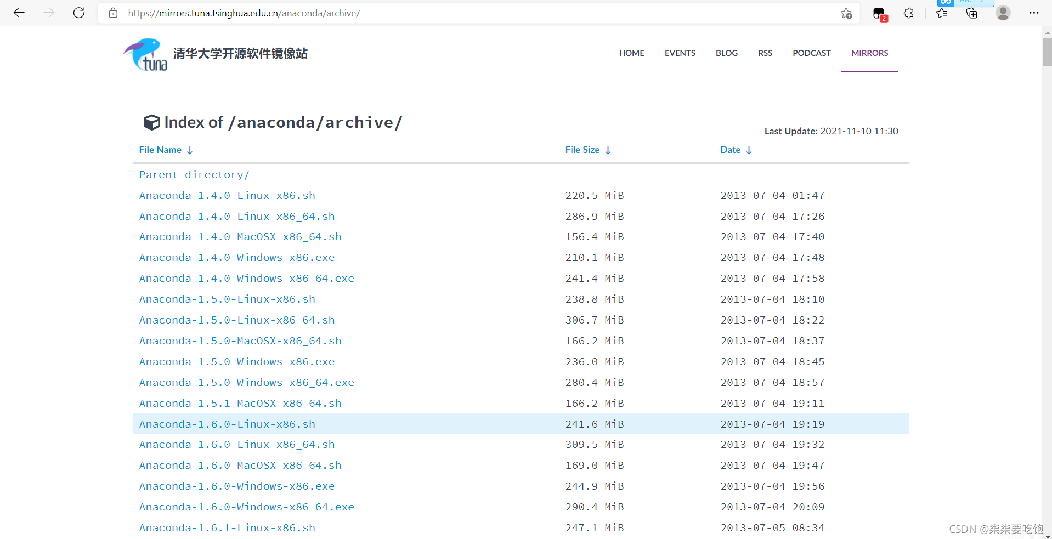
Task: Download Anaconda-1.6.0-Linux-x86.sh
Action: coord(227,424)
